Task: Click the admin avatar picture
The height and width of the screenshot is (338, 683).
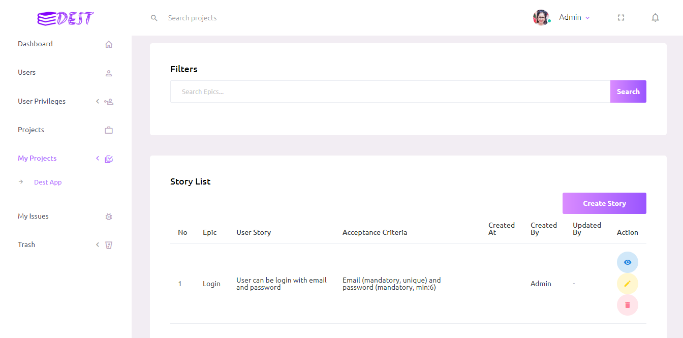Action: (541, 18)
